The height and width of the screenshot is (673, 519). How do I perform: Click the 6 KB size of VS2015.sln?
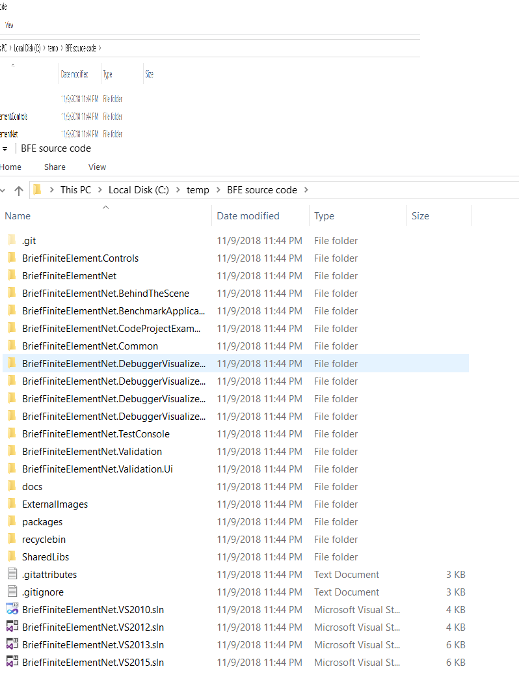pos(455,663)
